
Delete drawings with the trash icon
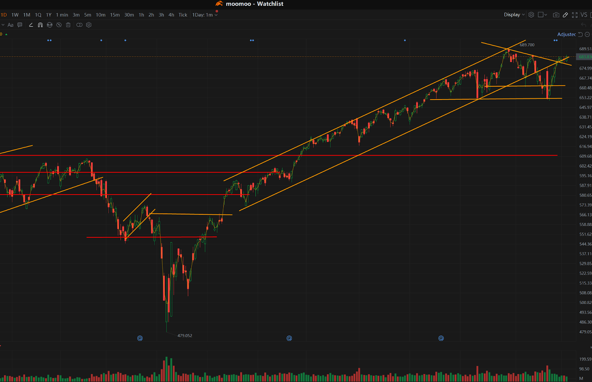point(68,25)
